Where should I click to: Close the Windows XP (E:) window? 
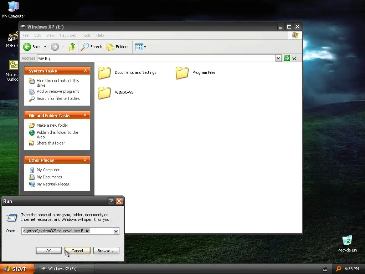coord(298,27)
